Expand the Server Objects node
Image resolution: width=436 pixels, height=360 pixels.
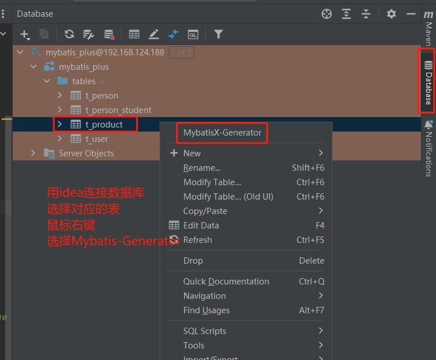[x=33, y=153]
